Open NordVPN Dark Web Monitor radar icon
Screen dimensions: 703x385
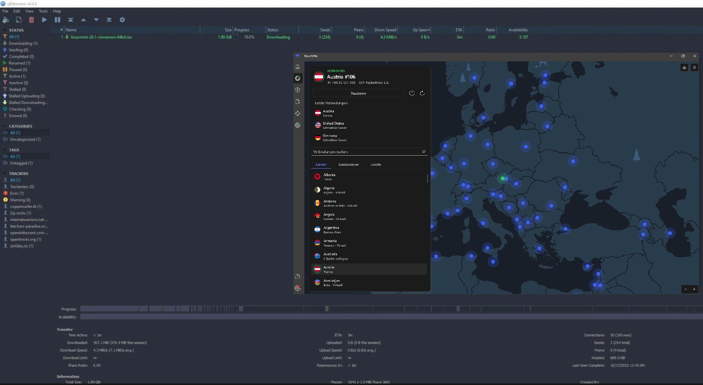[298, 125]
